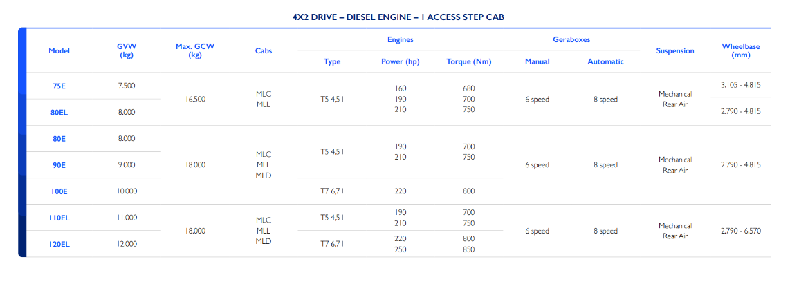Click the Automatic gearbox subheader
The height and width of the screenshot is (284, 799).
tap(605, 61)
